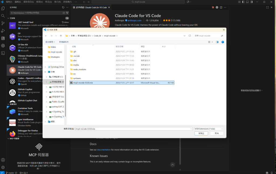Toggle the preview pane in the file dialog
Image resolution: width=276 pixels, height=174 pixels.
tap(217, 42)
